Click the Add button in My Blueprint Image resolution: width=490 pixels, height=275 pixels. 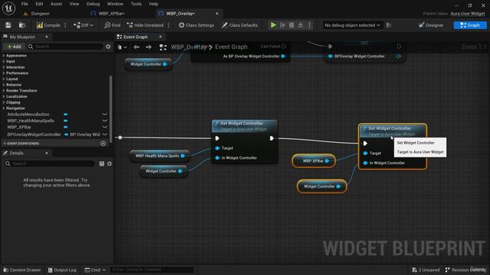click(x=14, y=47)
